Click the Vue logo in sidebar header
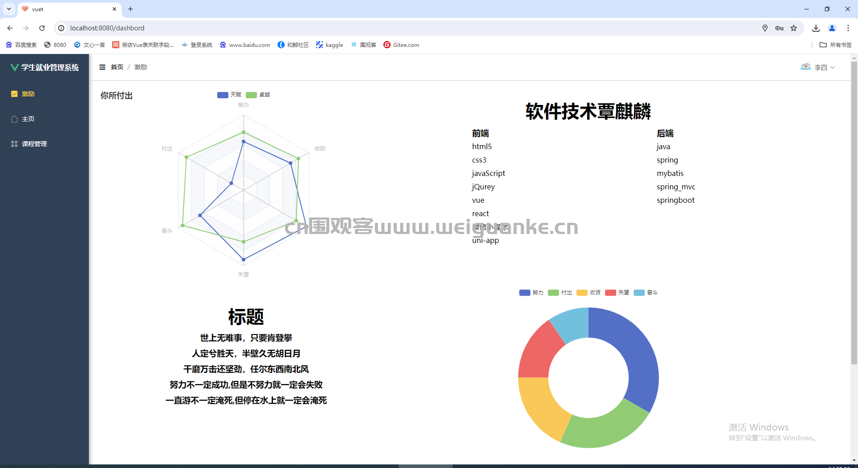 point(15,67)
